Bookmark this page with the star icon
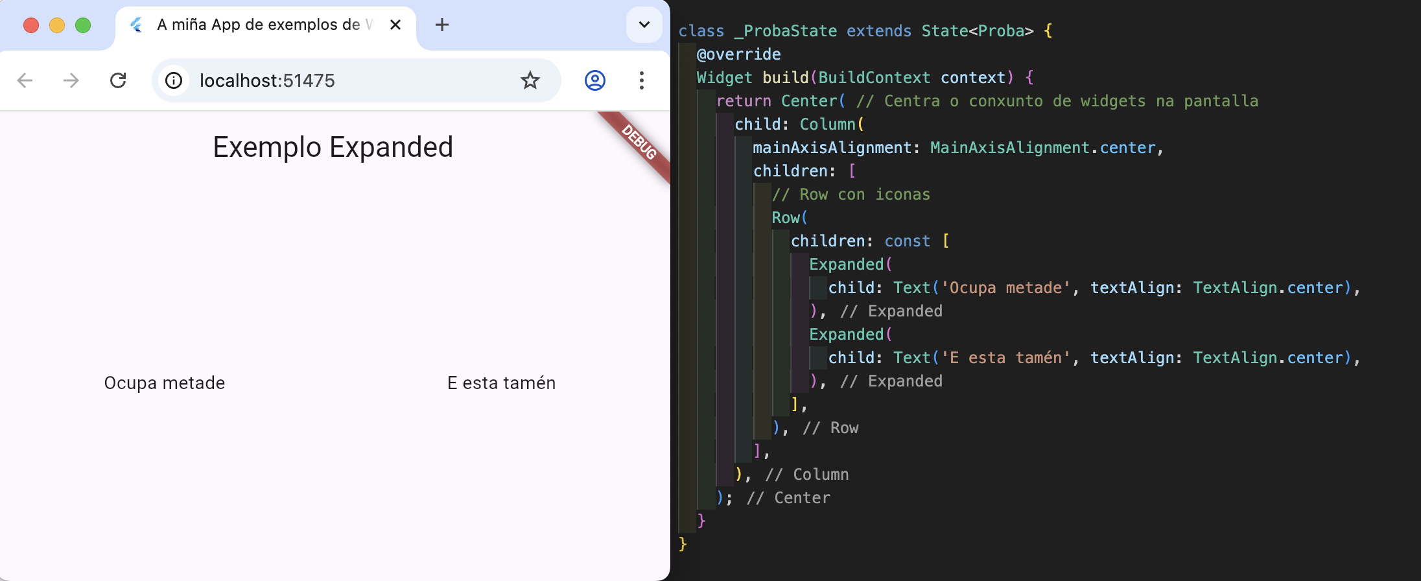 tap(530, 80)
